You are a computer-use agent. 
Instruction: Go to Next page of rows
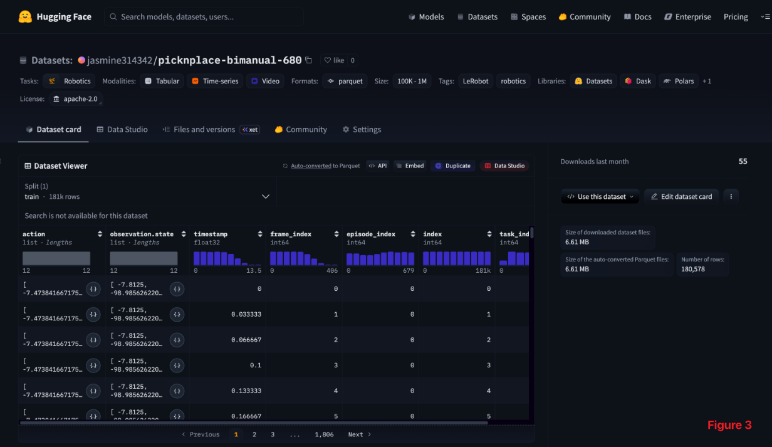[x=360, y=434]
